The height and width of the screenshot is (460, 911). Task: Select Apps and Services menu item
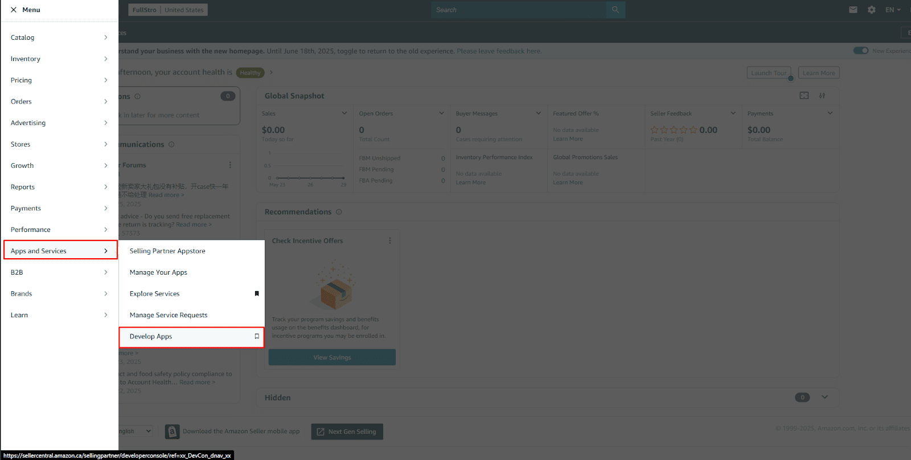coord(60,250)
